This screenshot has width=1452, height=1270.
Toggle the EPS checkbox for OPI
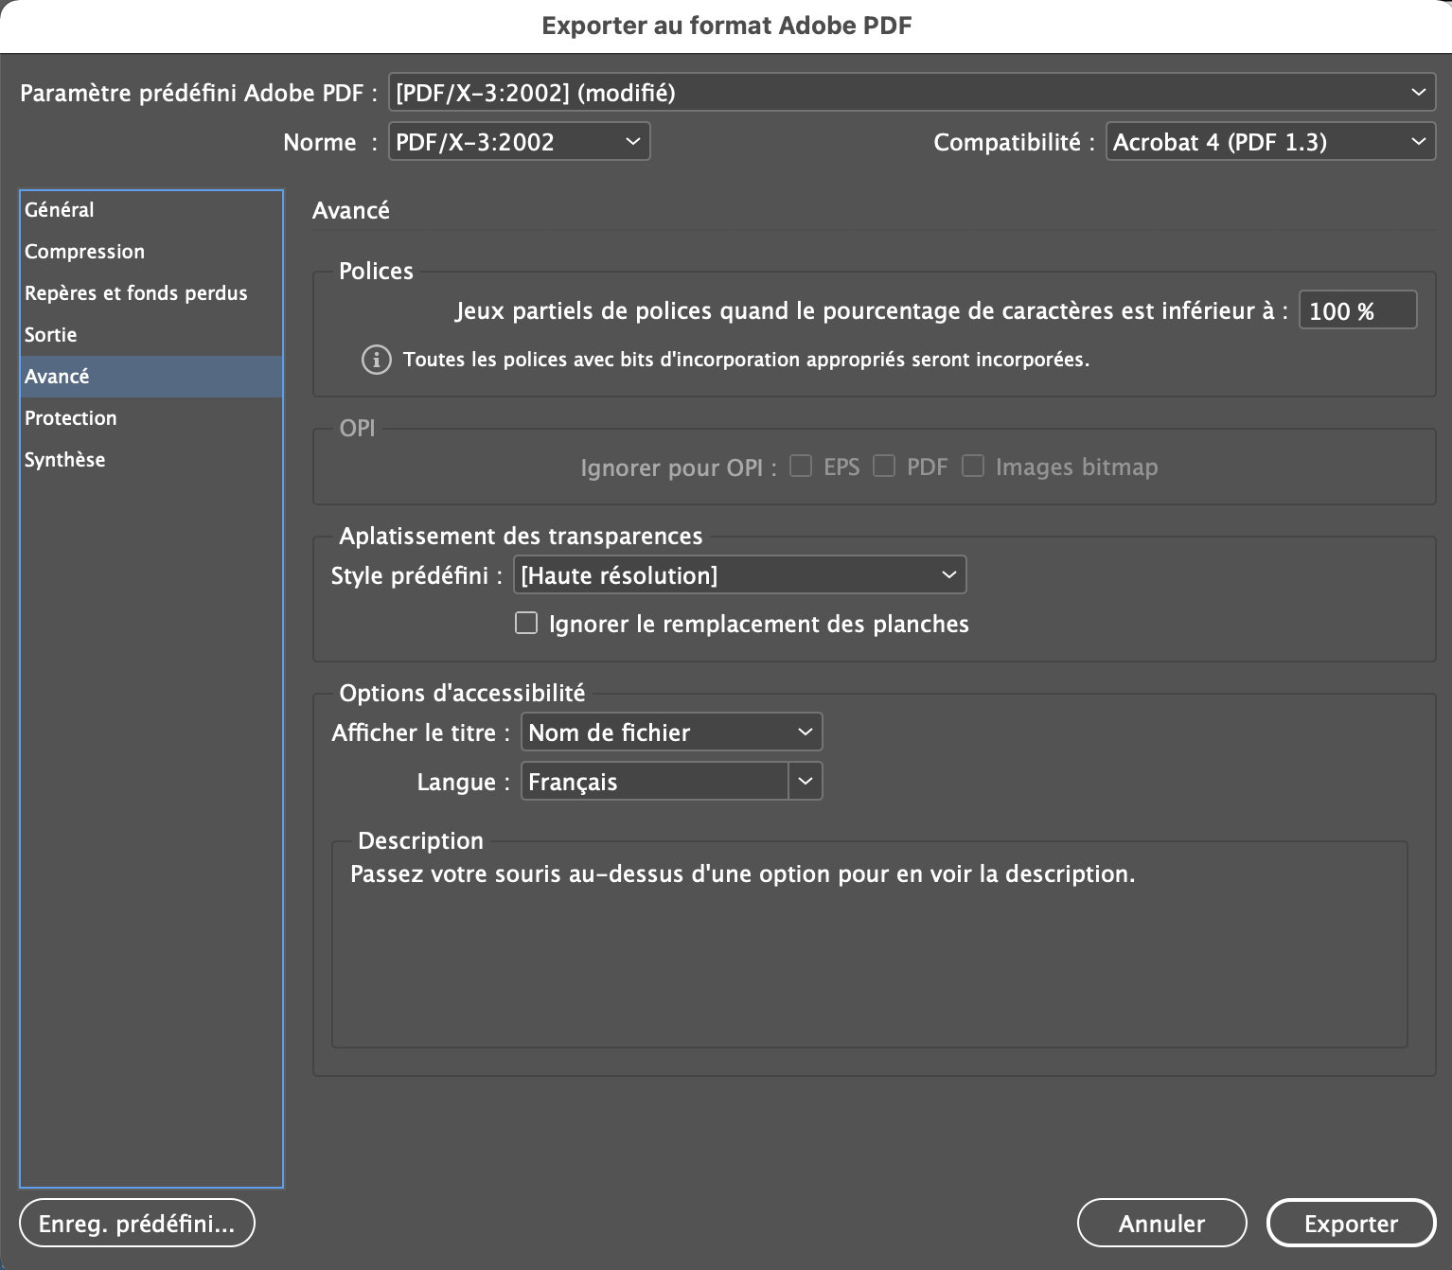[x=801, y=467]
